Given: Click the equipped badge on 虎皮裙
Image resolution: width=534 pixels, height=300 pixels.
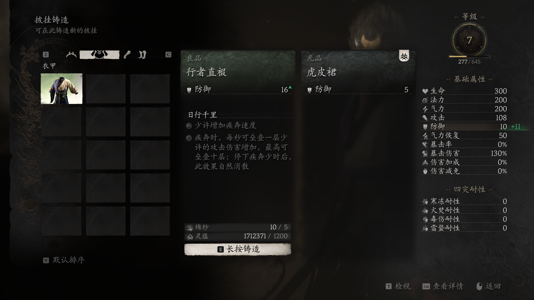Looking at the screenshot, I should click(x=404, y=56).
